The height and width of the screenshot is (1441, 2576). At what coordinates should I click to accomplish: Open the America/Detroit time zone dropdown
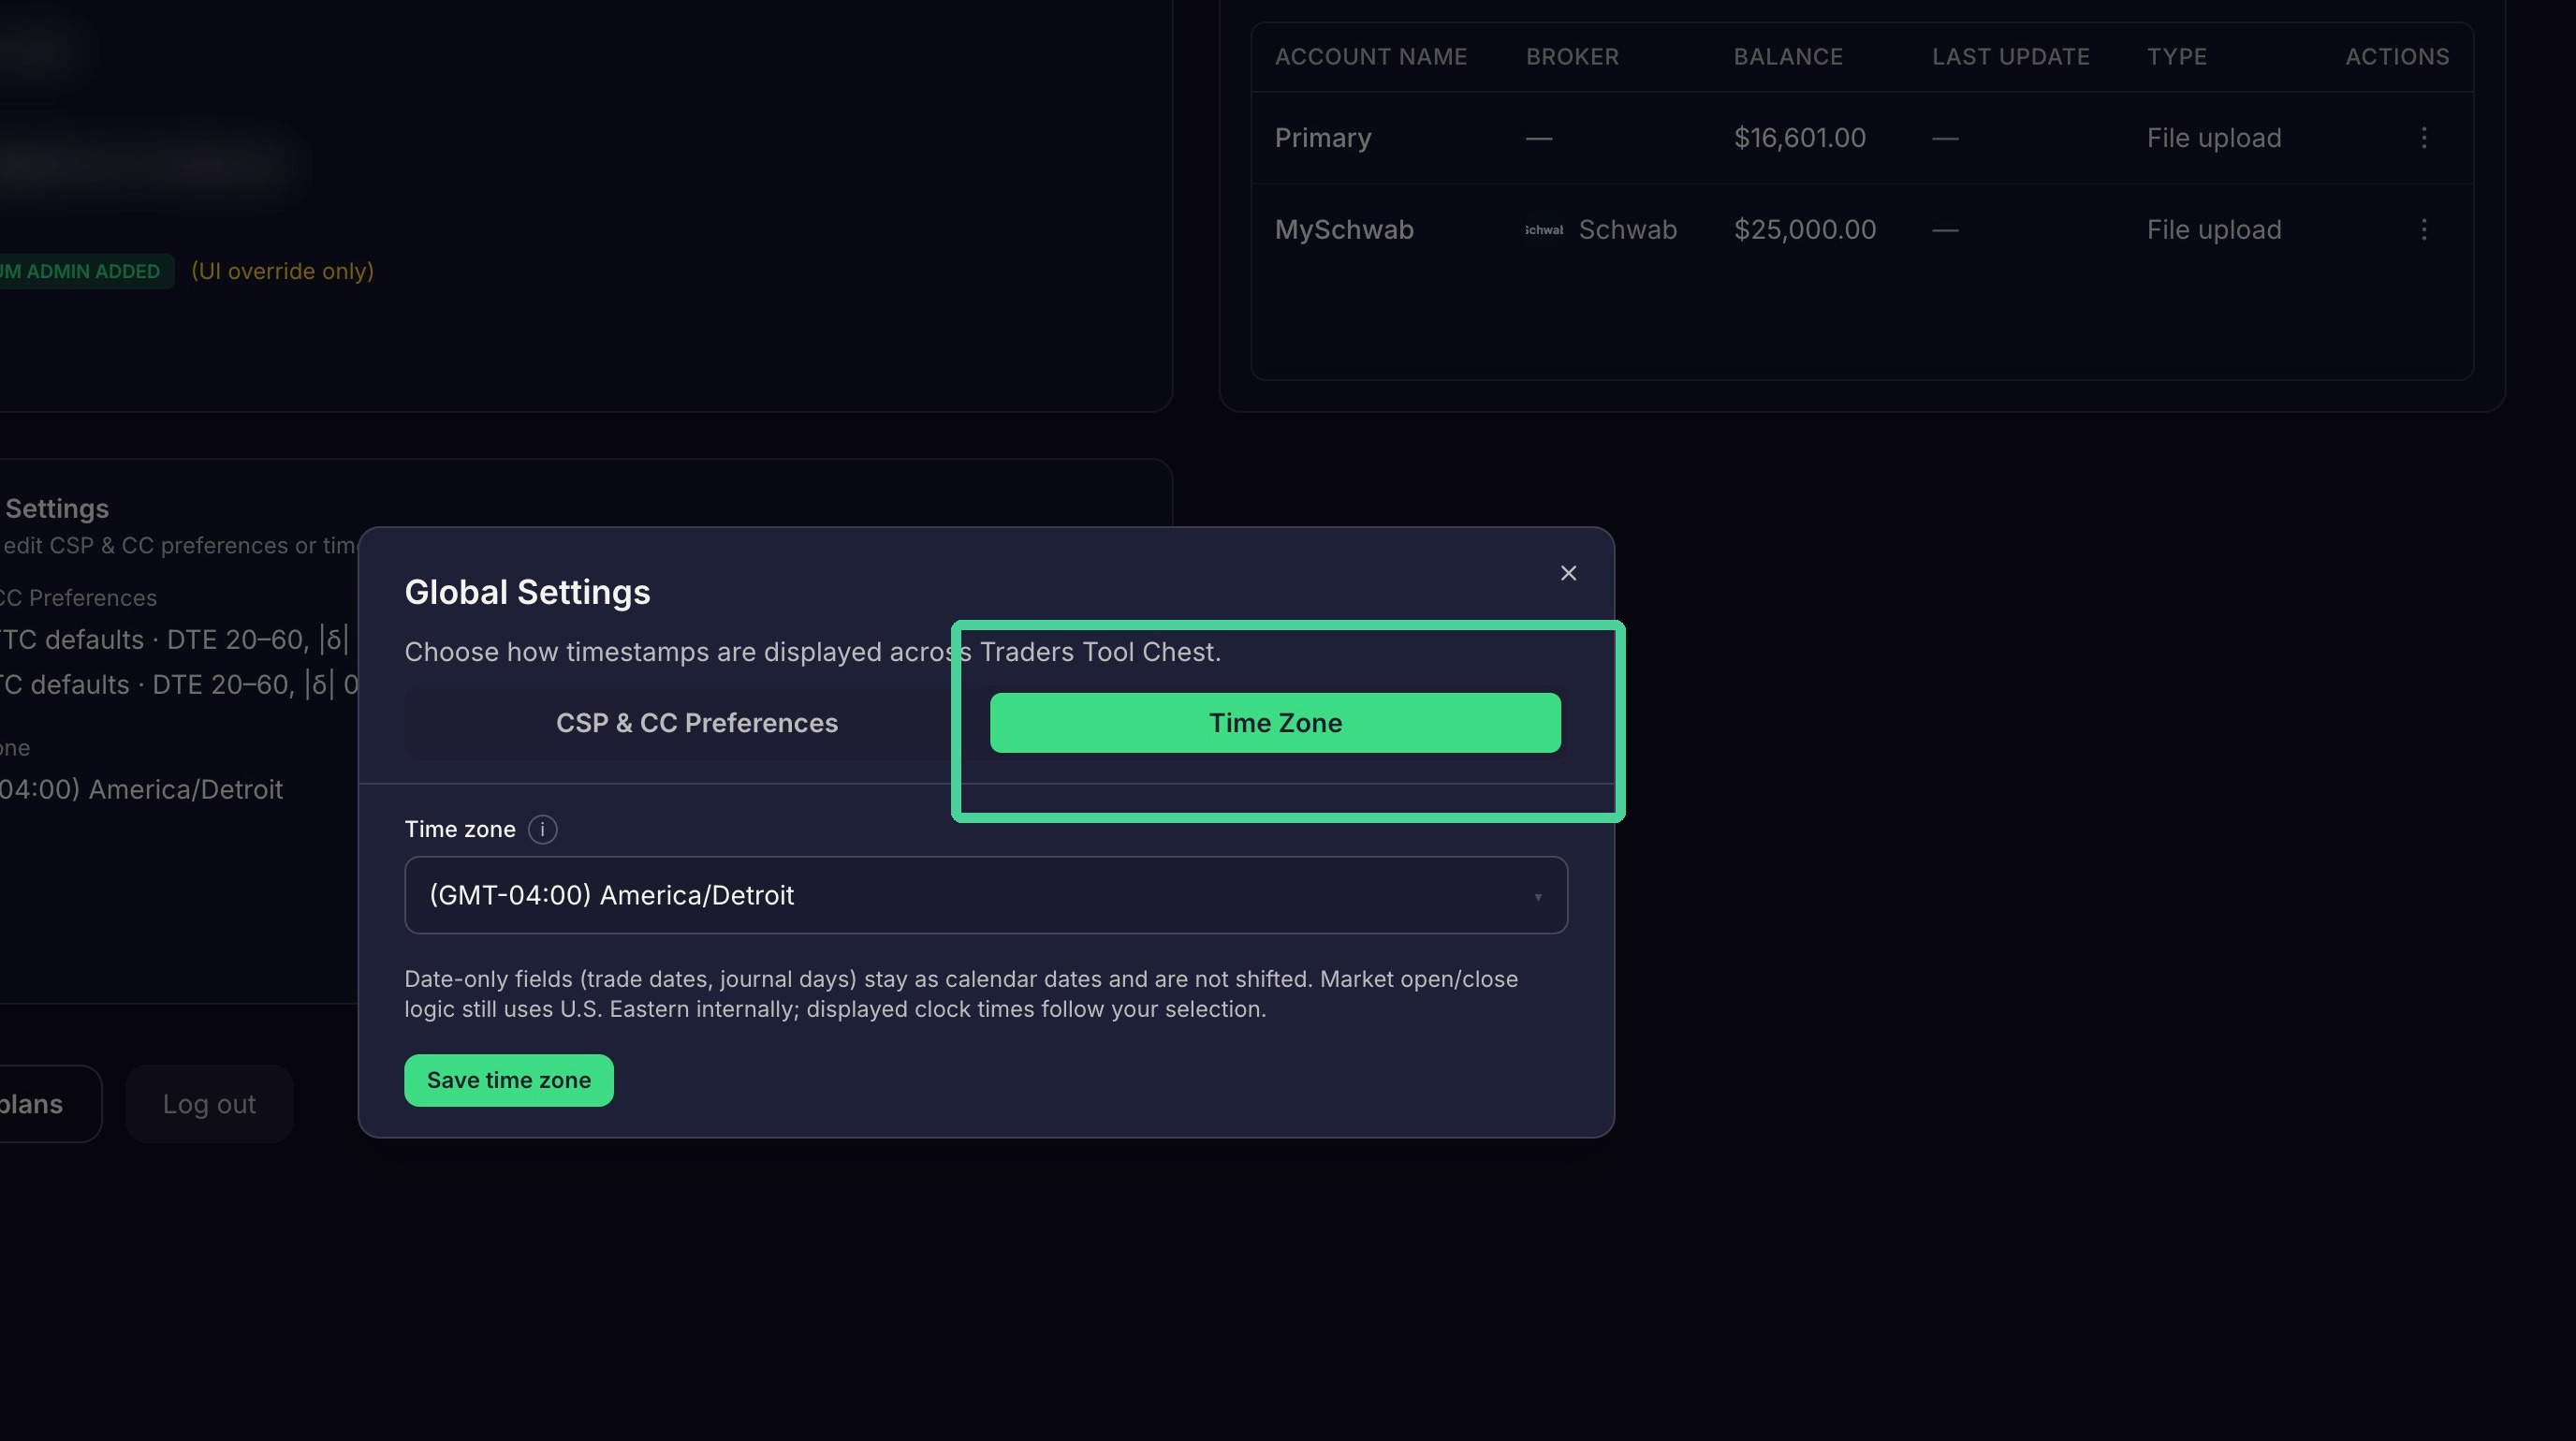(986, 895)
